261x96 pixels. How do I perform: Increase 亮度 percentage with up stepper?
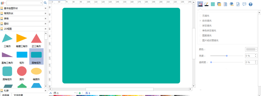pyautogui.click(x=256, y=55)
